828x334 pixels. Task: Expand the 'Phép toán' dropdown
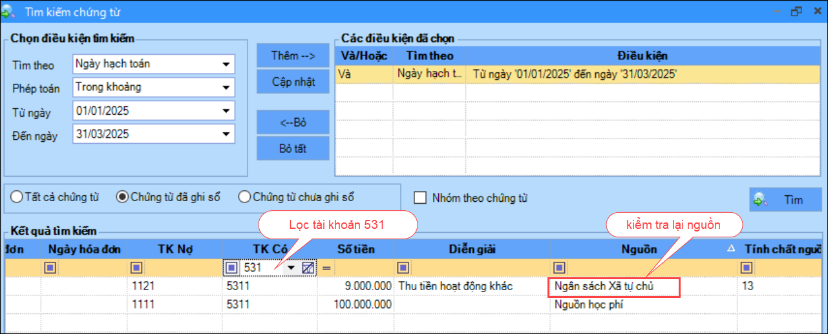tap(226, 87)
